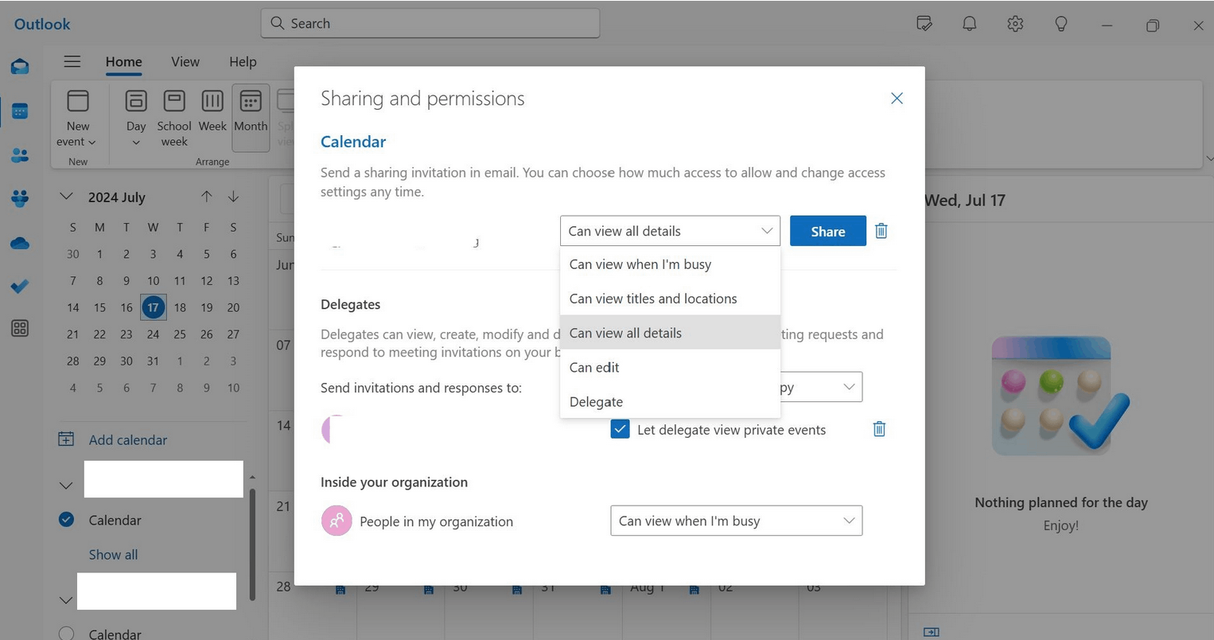Collapse the July 2024 mini calendar
Screen dimensions: 1214x640
point(66,197)
